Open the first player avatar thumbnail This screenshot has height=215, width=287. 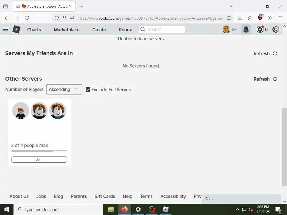(x=21, y=111)
